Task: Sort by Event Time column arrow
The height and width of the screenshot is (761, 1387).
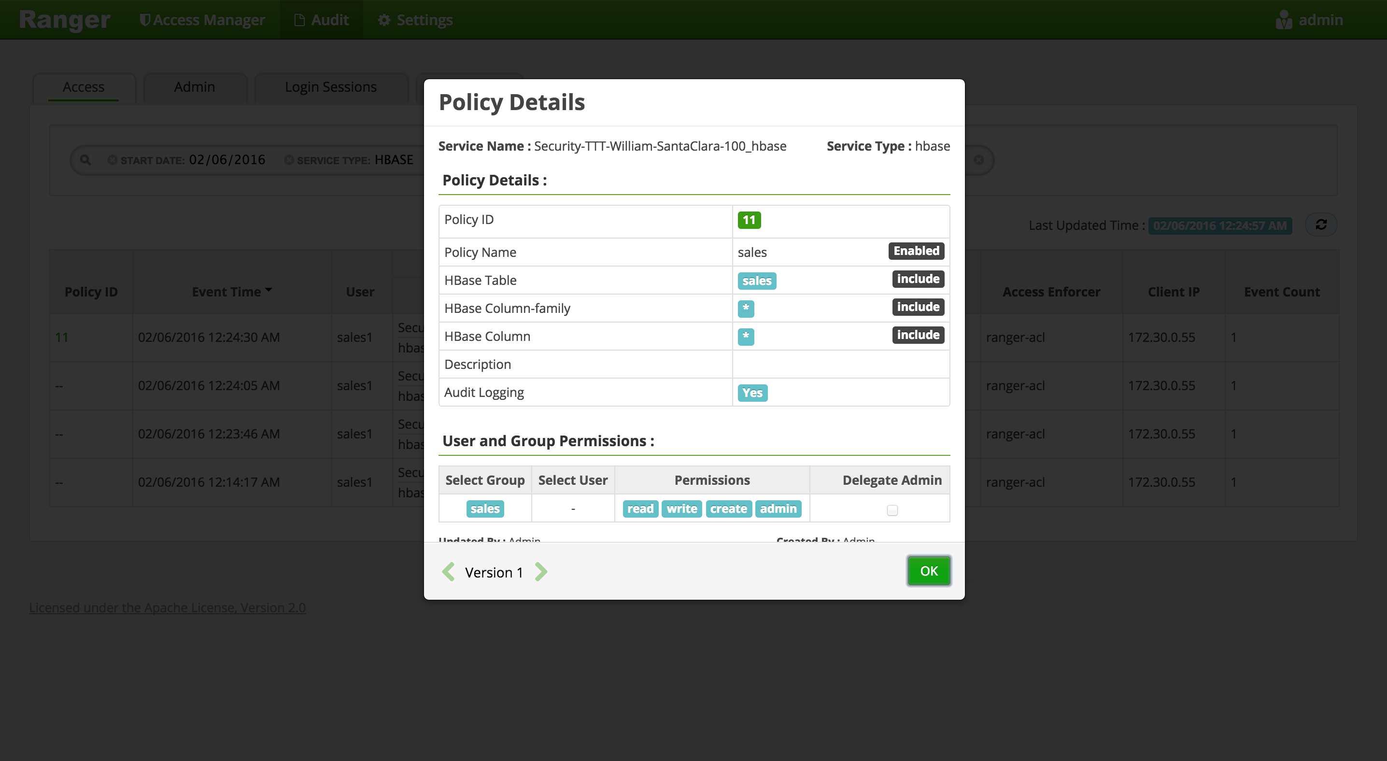Action: [x=268, y=290]
